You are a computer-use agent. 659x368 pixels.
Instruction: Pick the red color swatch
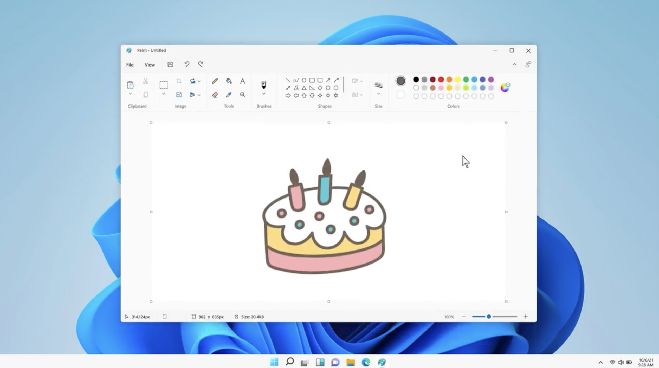[441, 80]
